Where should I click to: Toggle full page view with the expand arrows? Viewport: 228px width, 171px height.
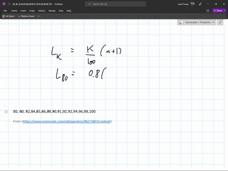click(220, 22)
